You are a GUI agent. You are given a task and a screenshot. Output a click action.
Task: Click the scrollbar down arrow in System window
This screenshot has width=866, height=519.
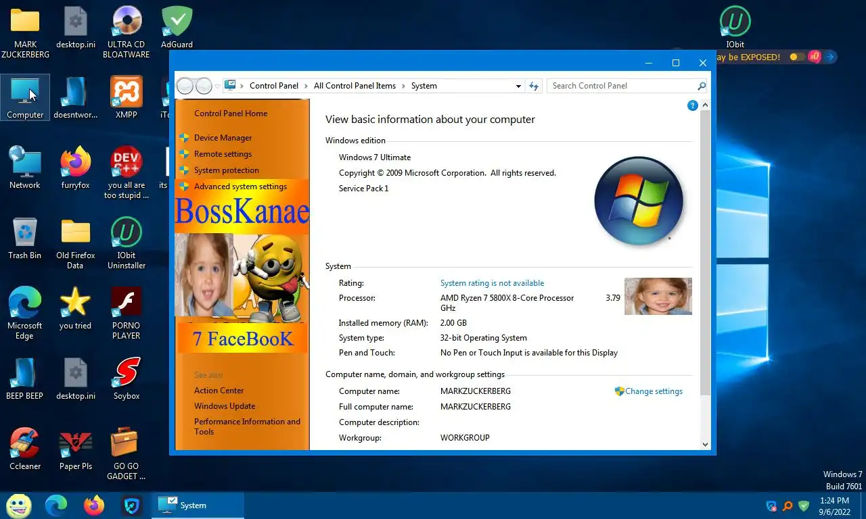pyautogui.click(x=706, y=444)
